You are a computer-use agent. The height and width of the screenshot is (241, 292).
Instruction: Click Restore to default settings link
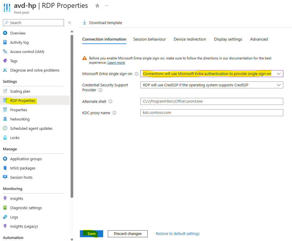[178, 233]
